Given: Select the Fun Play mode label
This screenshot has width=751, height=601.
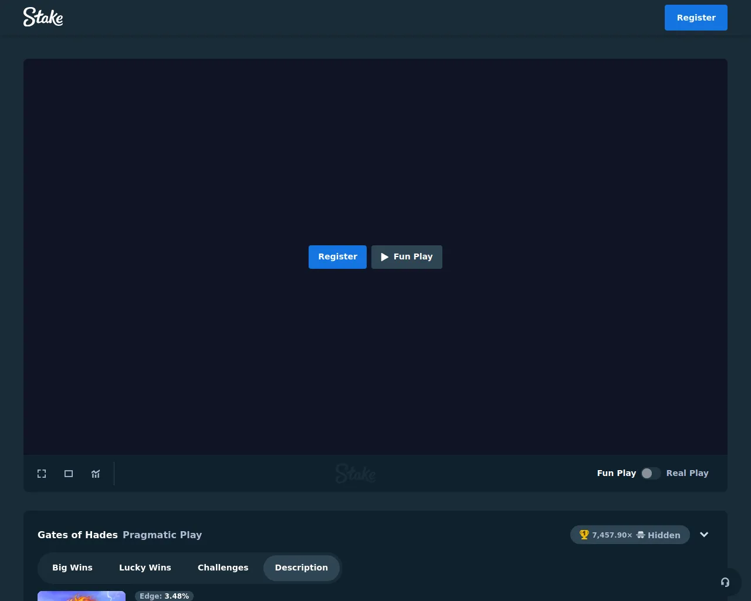Looking at the screenshot, I should [616, 473].
